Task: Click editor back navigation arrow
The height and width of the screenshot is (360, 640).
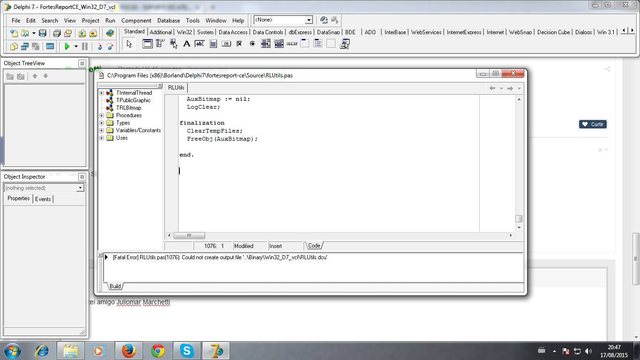Action: (x=492, y=88)
